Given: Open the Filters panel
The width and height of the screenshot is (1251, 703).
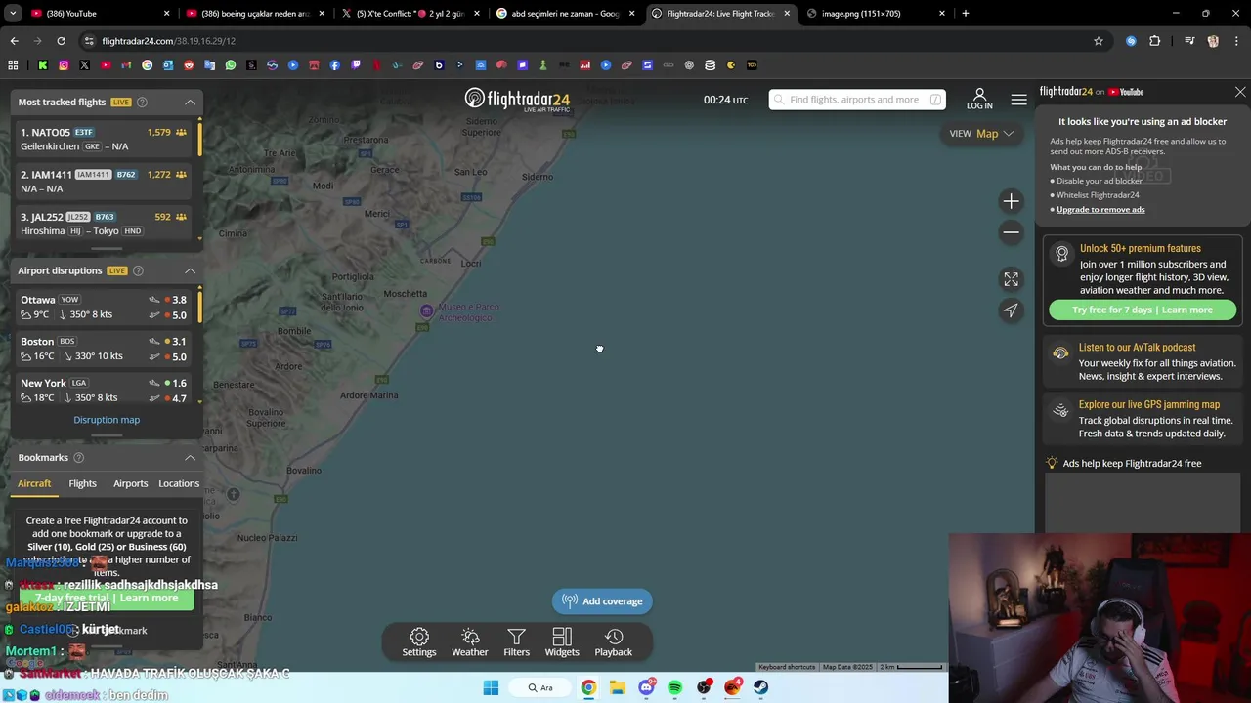Looking at the screenshot, I should coord(517,642).
